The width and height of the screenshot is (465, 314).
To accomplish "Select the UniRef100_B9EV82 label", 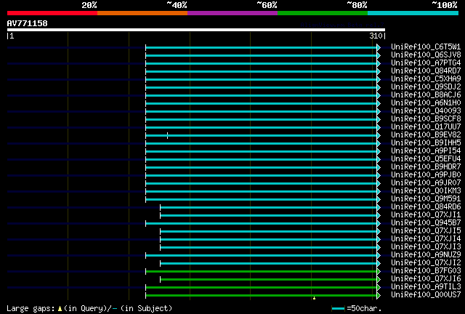I will pos(426,135).
